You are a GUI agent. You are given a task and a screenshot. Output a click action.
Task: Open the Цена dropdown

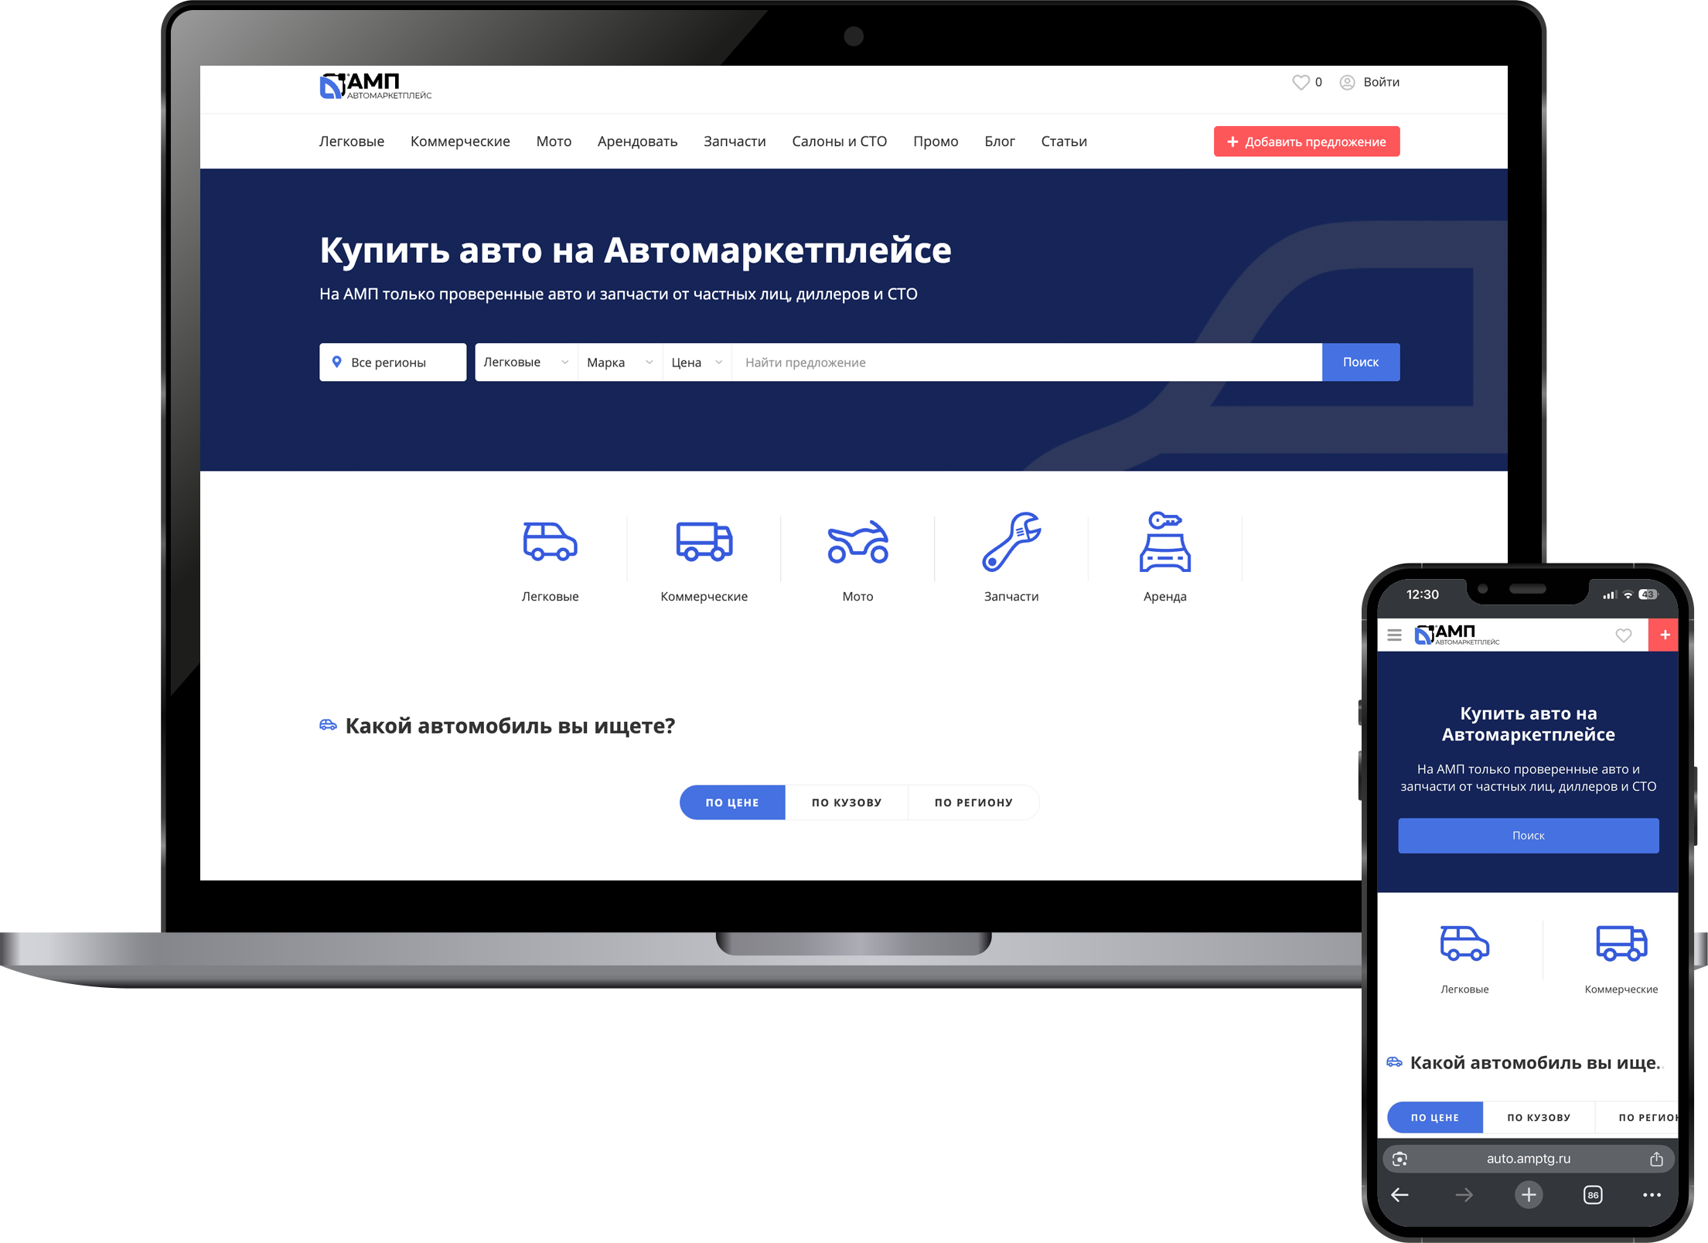695,362
